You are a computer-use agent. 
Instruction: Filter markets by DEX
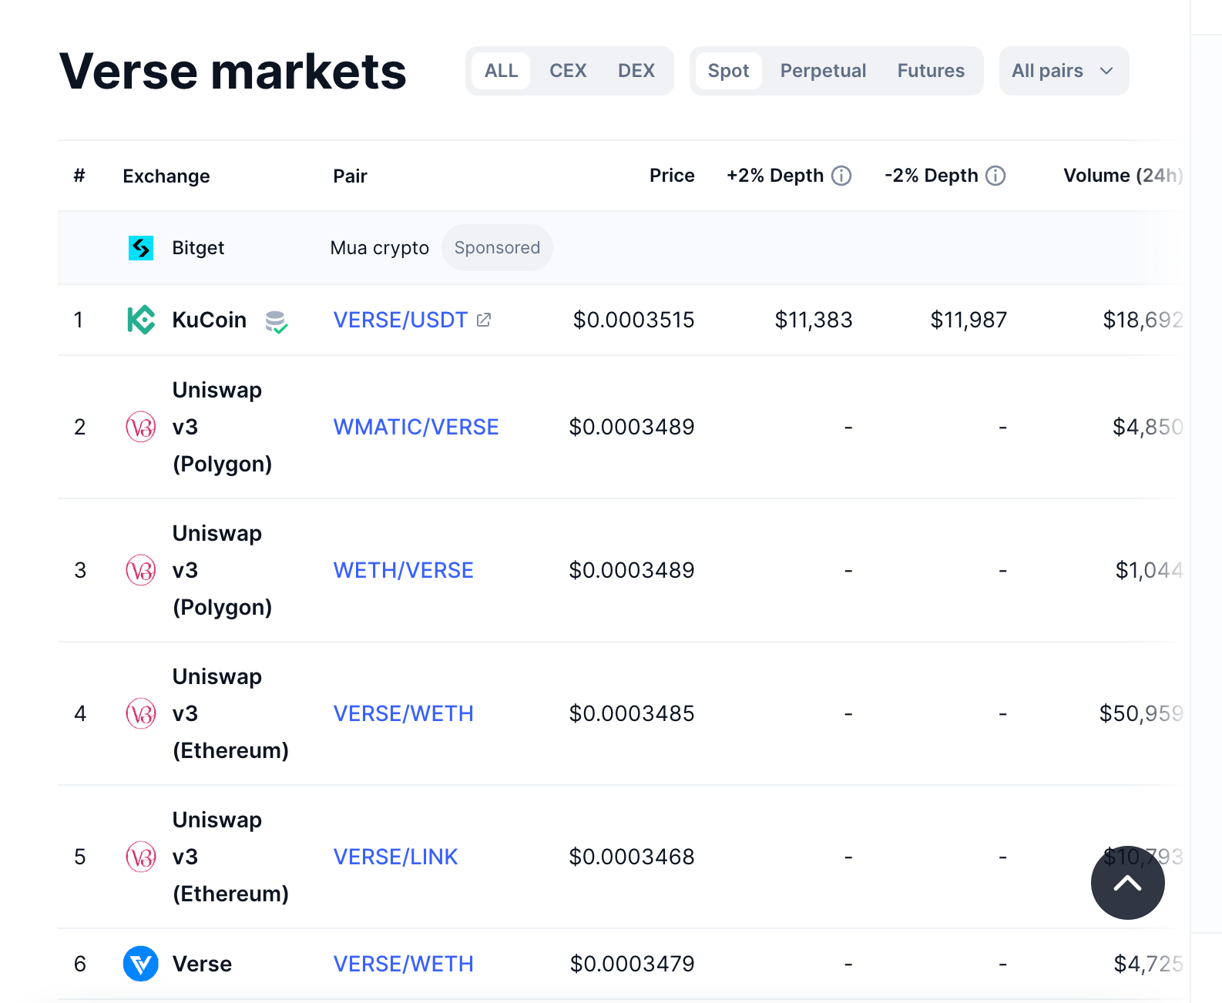click(636, 71)
